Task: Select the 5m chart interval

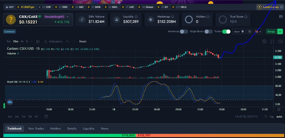Action: pos(9,42)
